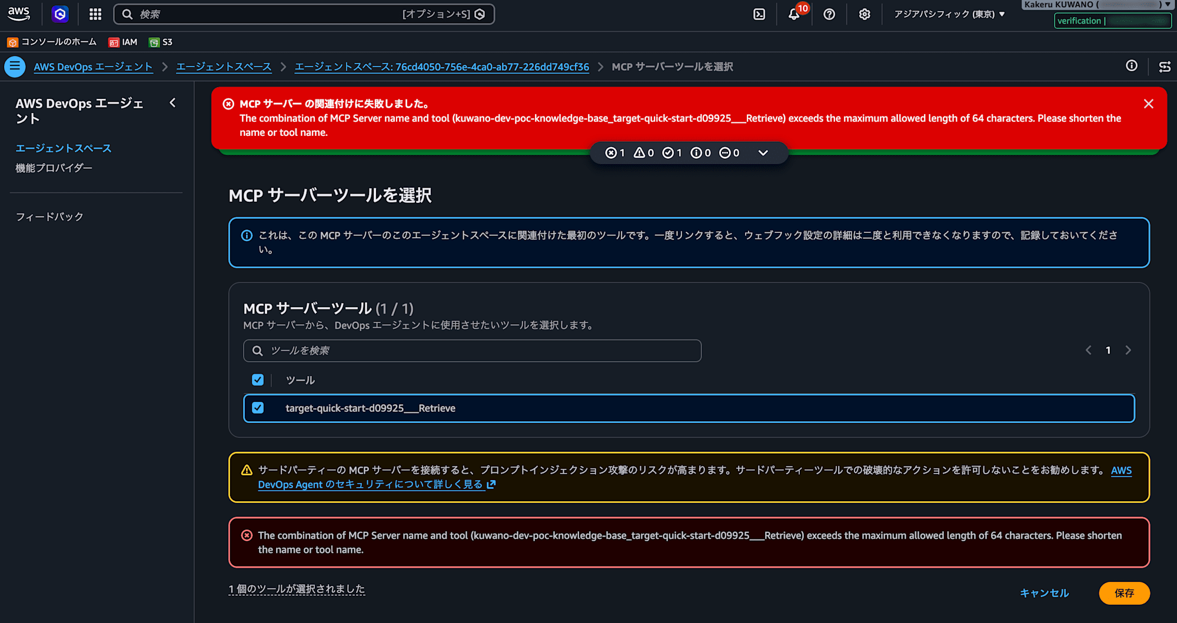Go to previous page of tools
Image resolution: width=1177 pixels, height=623 pixels.
pyautogui.click(x=1089, y=351)
